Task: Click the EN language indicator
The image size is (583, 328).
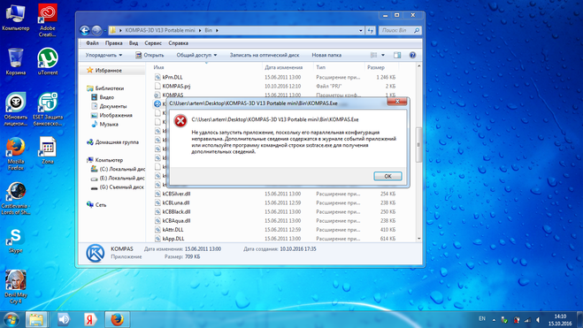Action: pyautogui.click(x=482, y=318)
